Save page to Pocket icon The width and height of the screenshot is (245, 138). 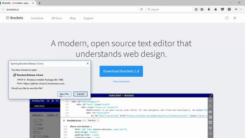[222, 9]
